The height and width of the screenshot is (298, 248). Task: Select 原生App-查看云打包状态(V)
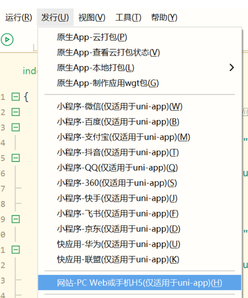coord(140,52)
